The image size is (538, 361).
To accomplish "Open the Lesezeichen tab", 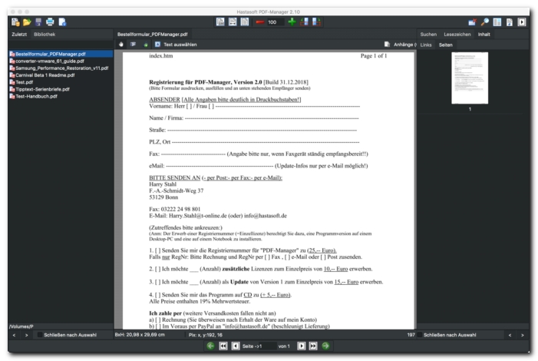I will point(457,35).
